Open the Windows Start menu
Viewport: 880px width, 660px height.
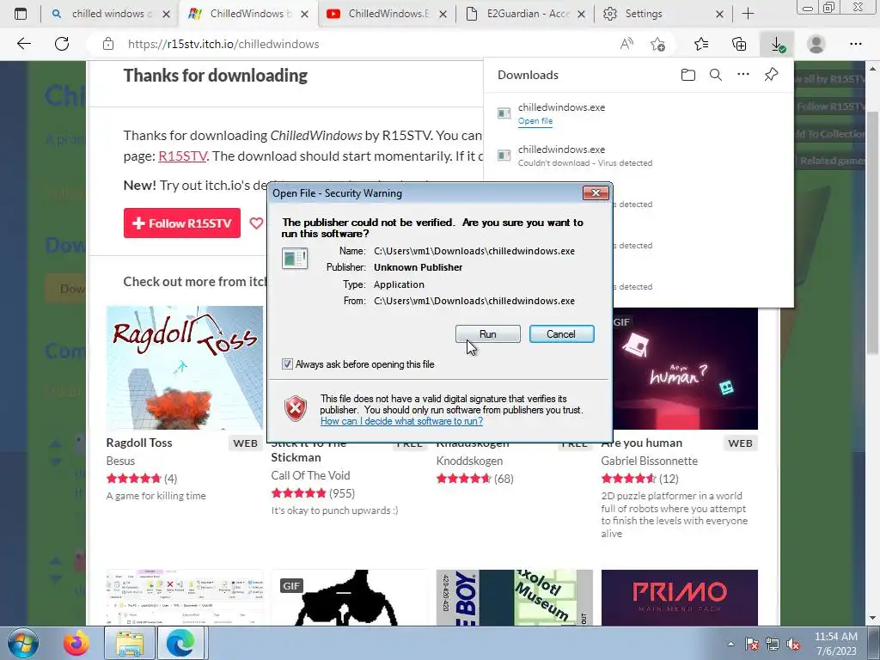[x=22, y=643]
